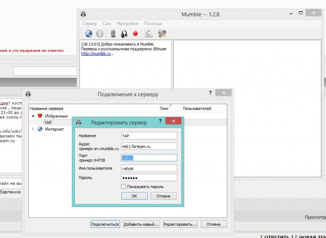This screenshot has width=326, height=238.
Task: Click help question mark in Edit Server dialog
Action: [x=160, y=121]
